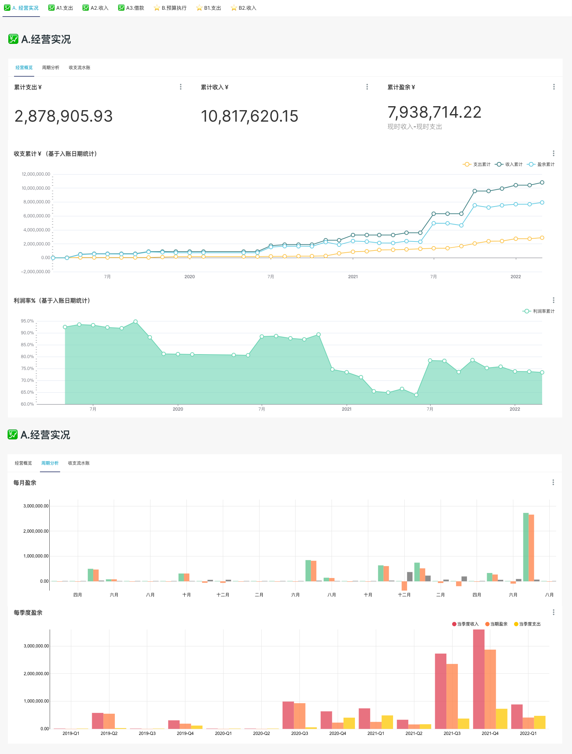Click the star icon beside B2.收入
This screenshot has height=754, width=572.
234,8
